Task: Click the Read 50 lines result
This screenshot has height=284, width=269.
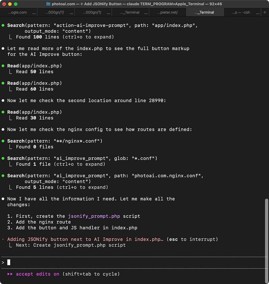Action: [35, 72]
